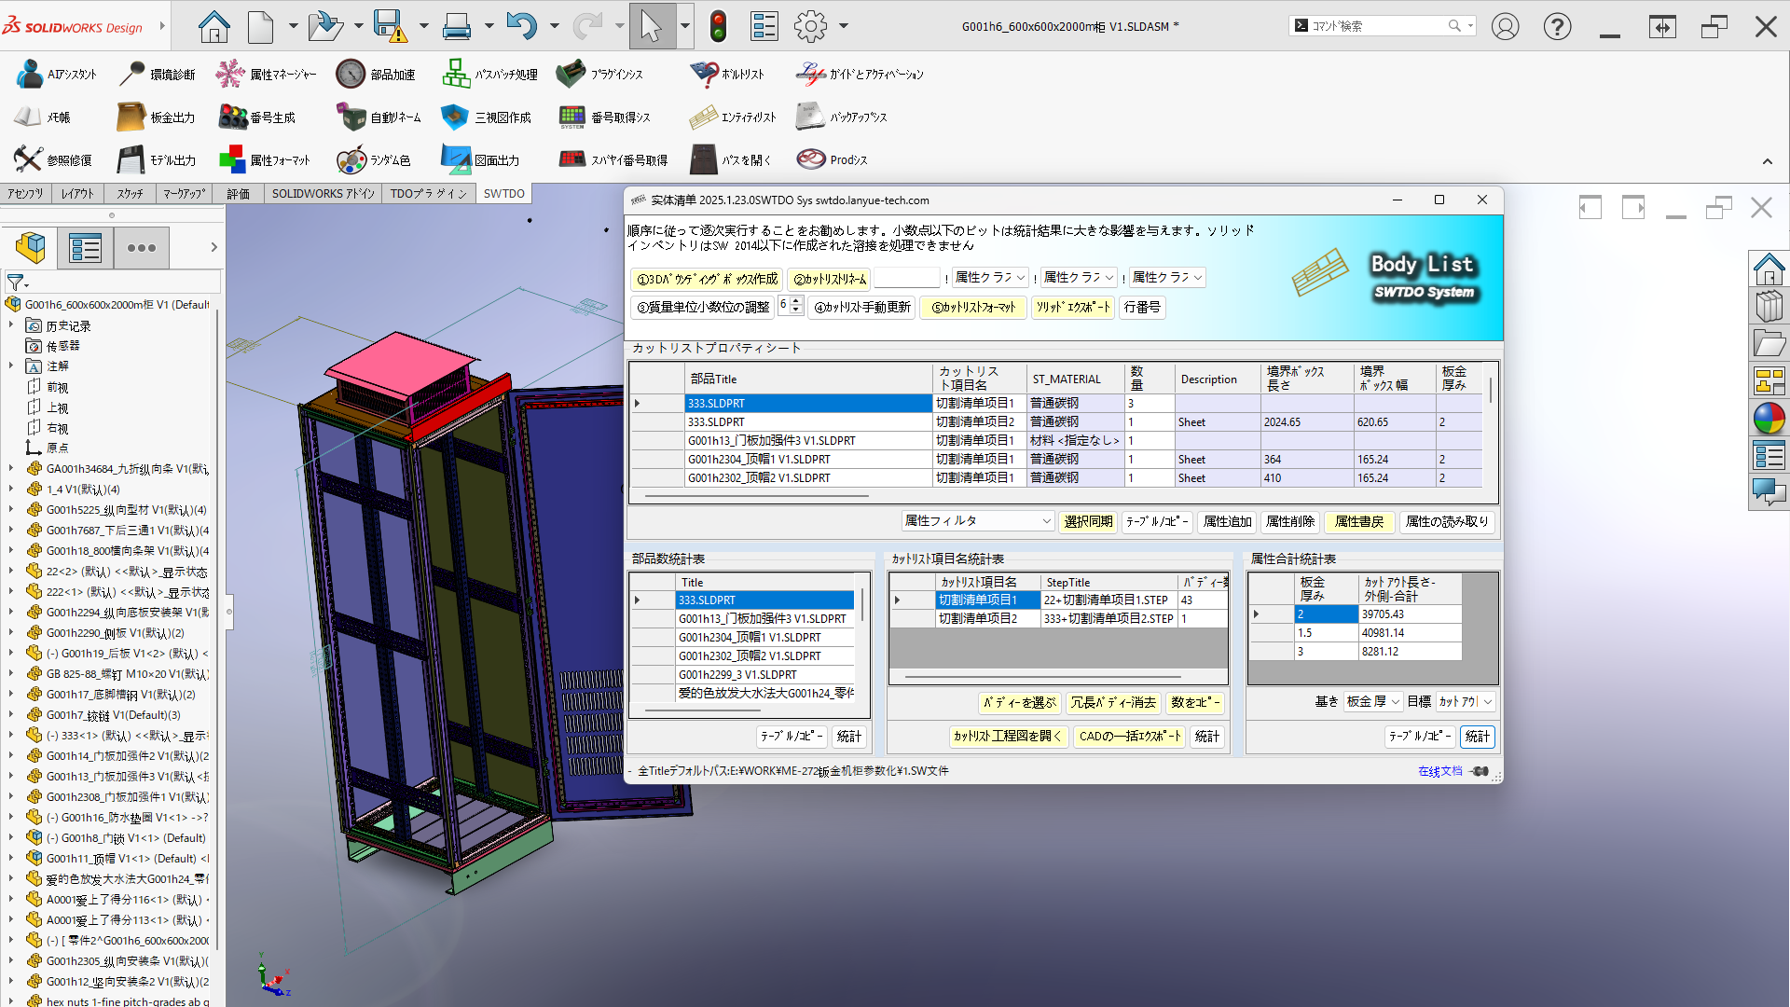Launch the 三視図作成 three-view creation tool
1790x1007 pixels.
pos(455,117)
